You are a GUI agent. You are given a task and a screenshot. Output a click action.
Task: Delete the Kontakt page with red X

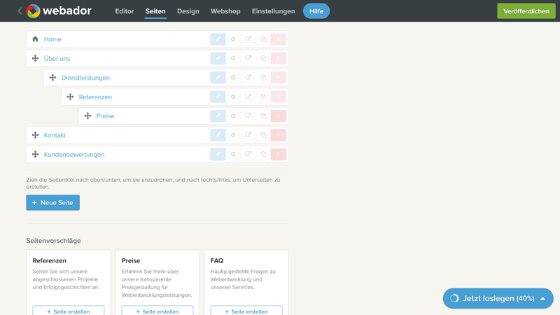(x=279, y=135)
